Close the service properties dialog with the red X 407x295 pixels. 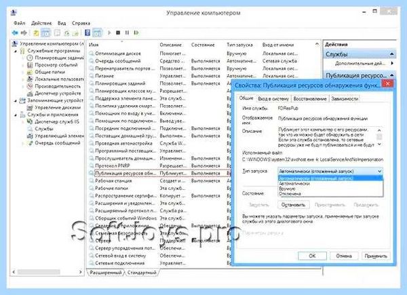click(x=388, y=83)
